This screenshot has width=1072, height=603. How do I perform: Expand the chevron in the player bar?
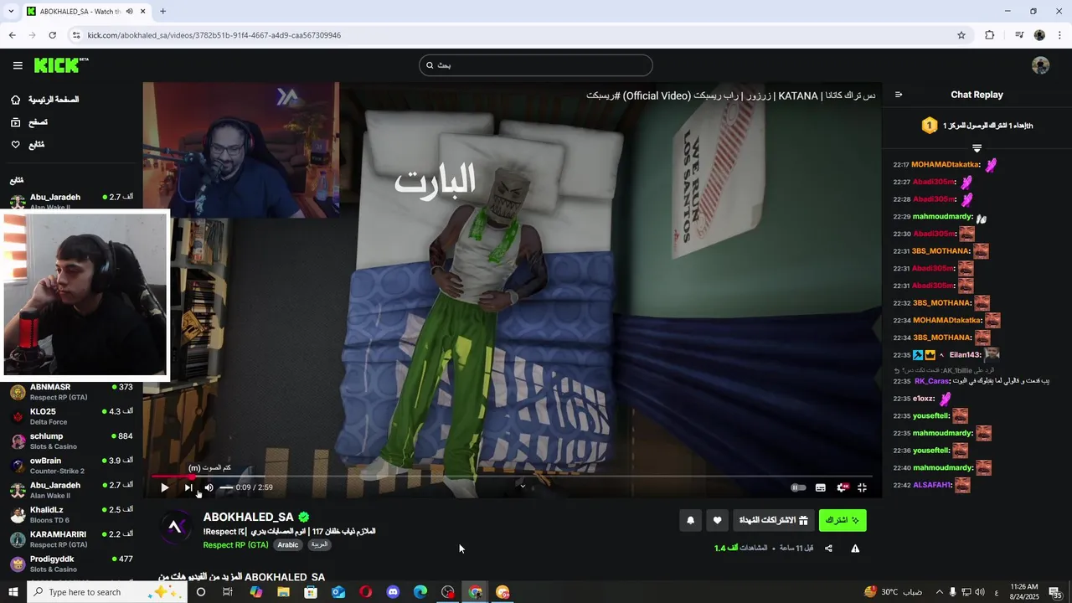pyautogui.click(x=523, y=486)
